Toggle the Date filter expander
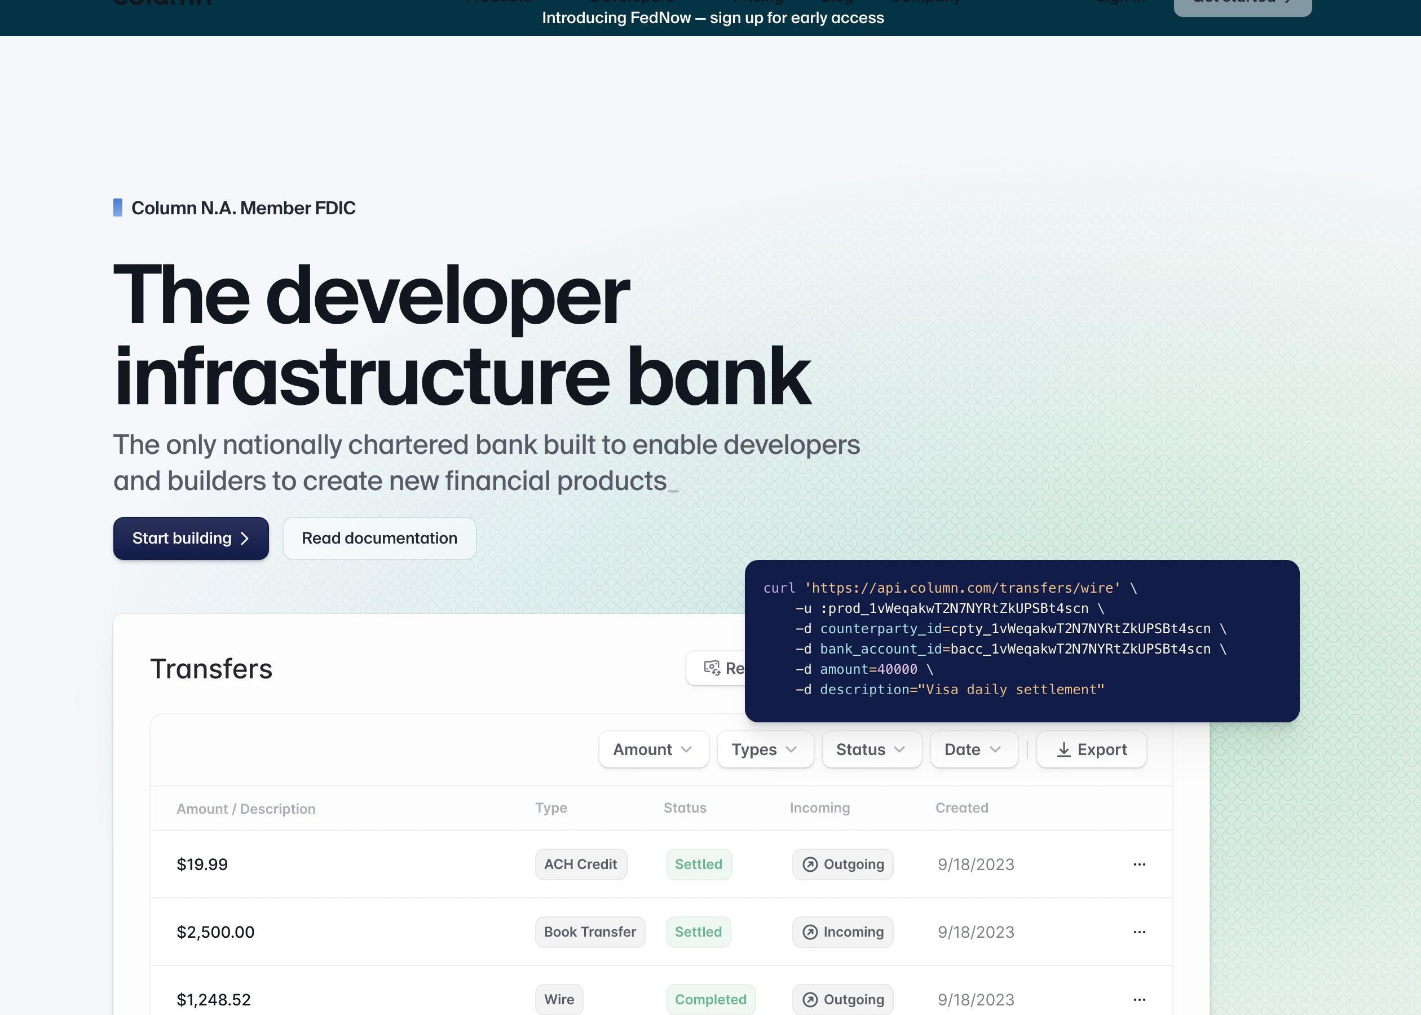This screenshot has height=1015, width=1421. 973,749
